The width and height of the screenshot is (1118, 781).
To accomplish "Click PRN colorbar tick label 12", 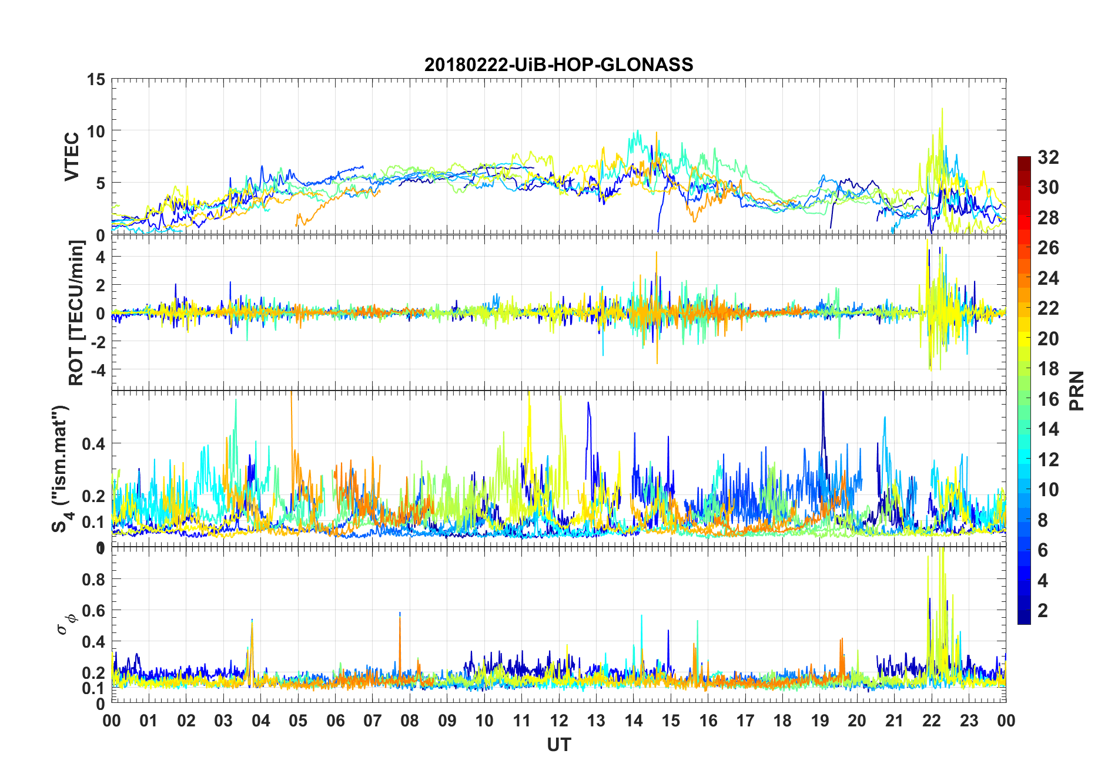I will click(x=1049, y=459).
